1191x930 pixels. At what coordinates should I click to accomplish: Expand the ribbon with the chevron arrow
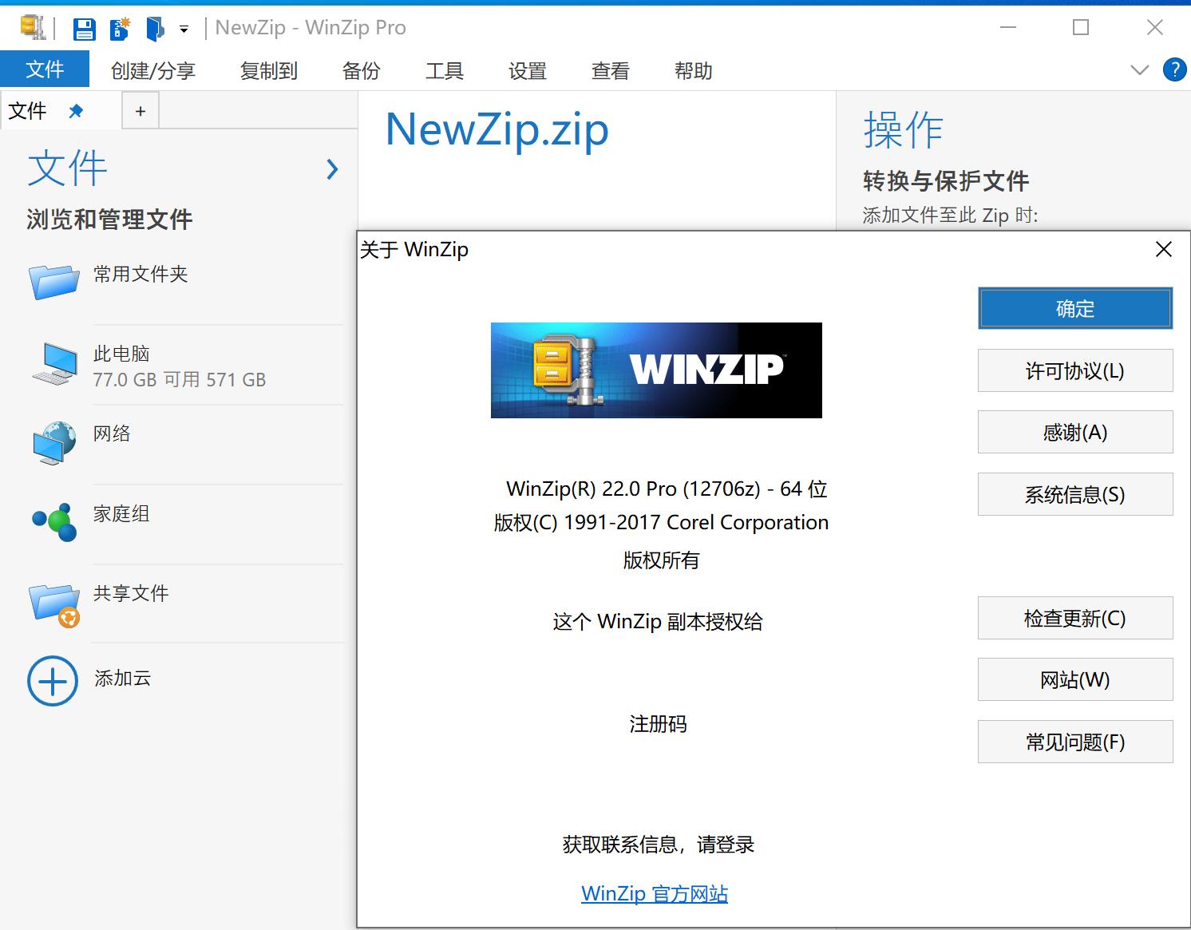[1139, 70]
